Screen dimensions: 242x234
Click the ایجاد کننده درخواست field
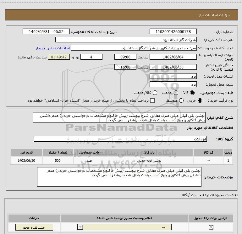coord(134,48)
